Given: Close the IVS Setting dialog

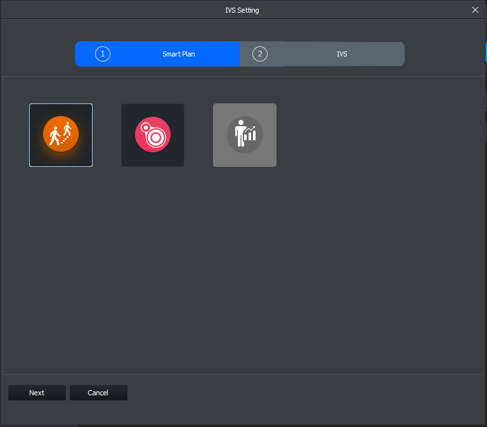Looking at the screenshot, I should (x=475, y=10).
